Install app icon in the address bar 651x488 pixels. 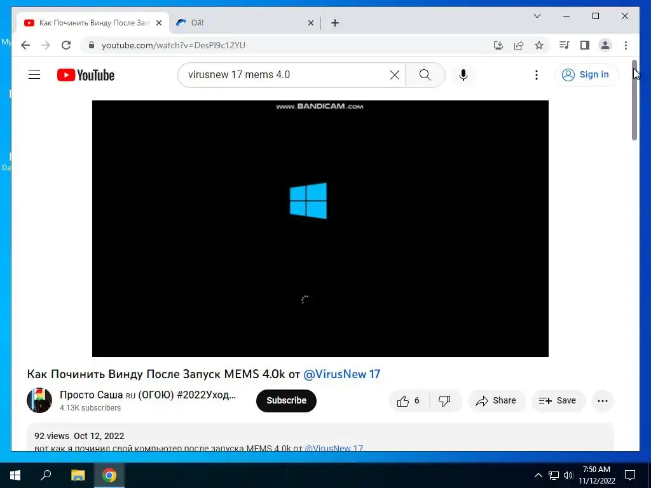tap(498, 45)
